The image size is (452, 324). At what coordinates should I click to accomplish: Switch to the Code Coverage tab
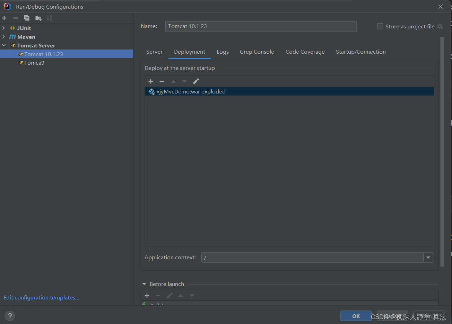305,52
